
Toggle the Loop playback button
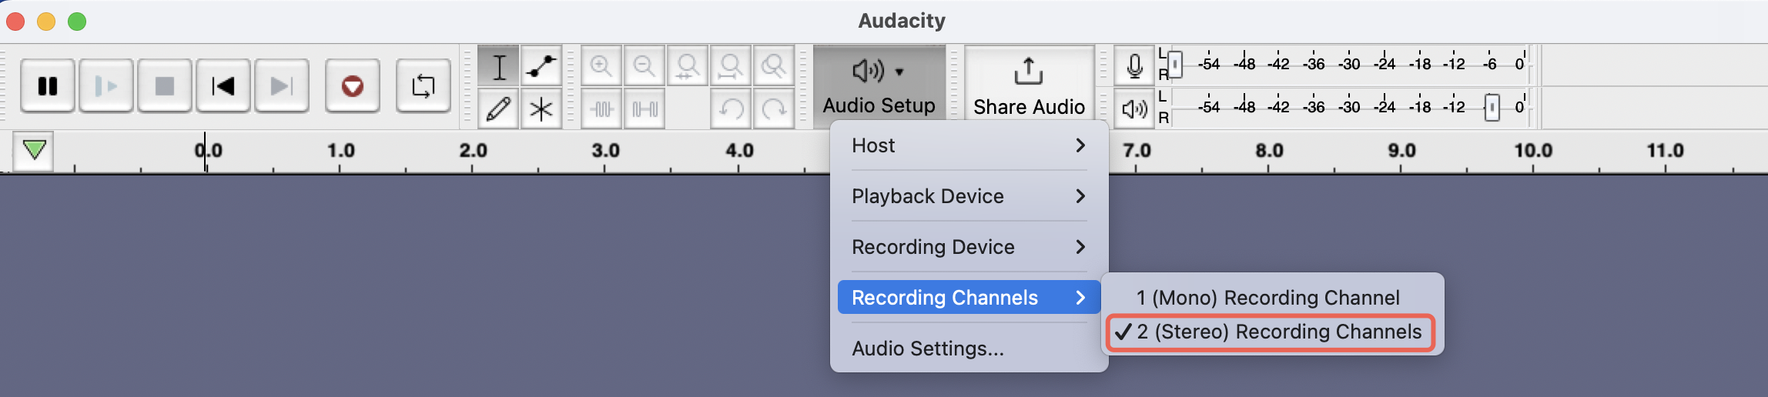click(424, 85)
